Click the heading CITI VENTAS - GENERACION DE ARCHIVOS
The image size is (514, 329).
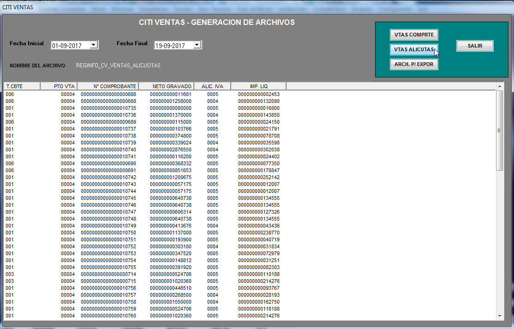(x=217, y=22)
